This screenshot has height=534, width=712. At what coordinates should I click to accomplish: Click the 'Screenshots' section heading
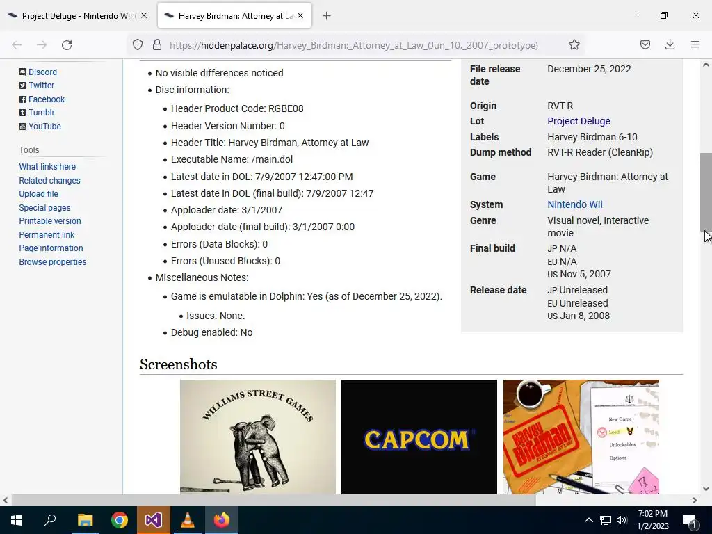pos(179,364)
